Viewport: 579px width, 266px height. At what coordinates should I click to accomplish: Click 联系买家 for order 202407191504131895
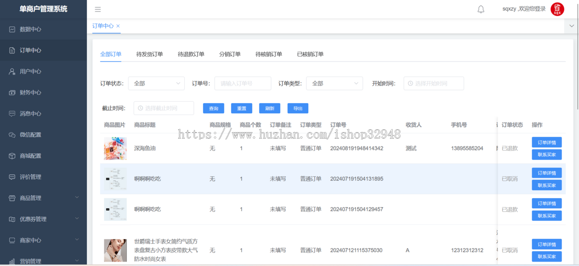click(x=547, y=185)
